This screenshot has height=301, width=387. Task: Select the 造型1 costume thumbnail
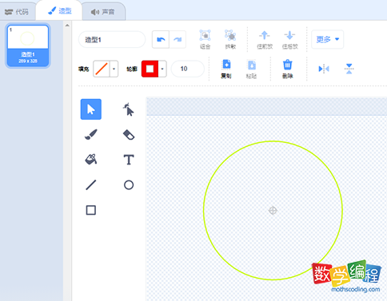coord(28,46)
